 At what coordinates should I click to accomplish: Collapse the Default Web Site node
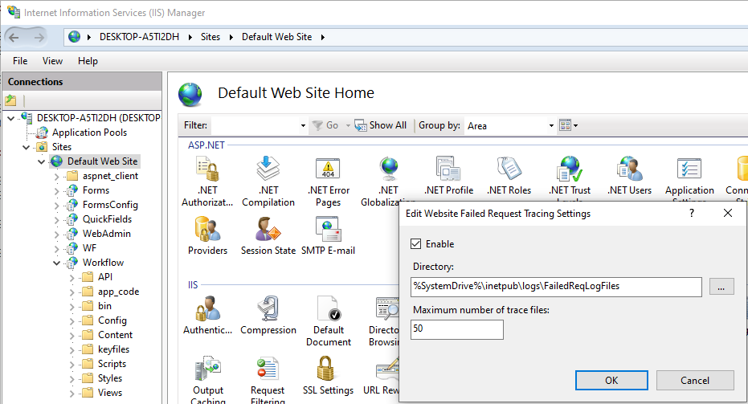click(42, 161)
